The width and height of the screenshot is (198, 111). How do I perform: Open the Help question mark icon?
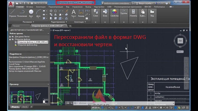coord(167,3)
